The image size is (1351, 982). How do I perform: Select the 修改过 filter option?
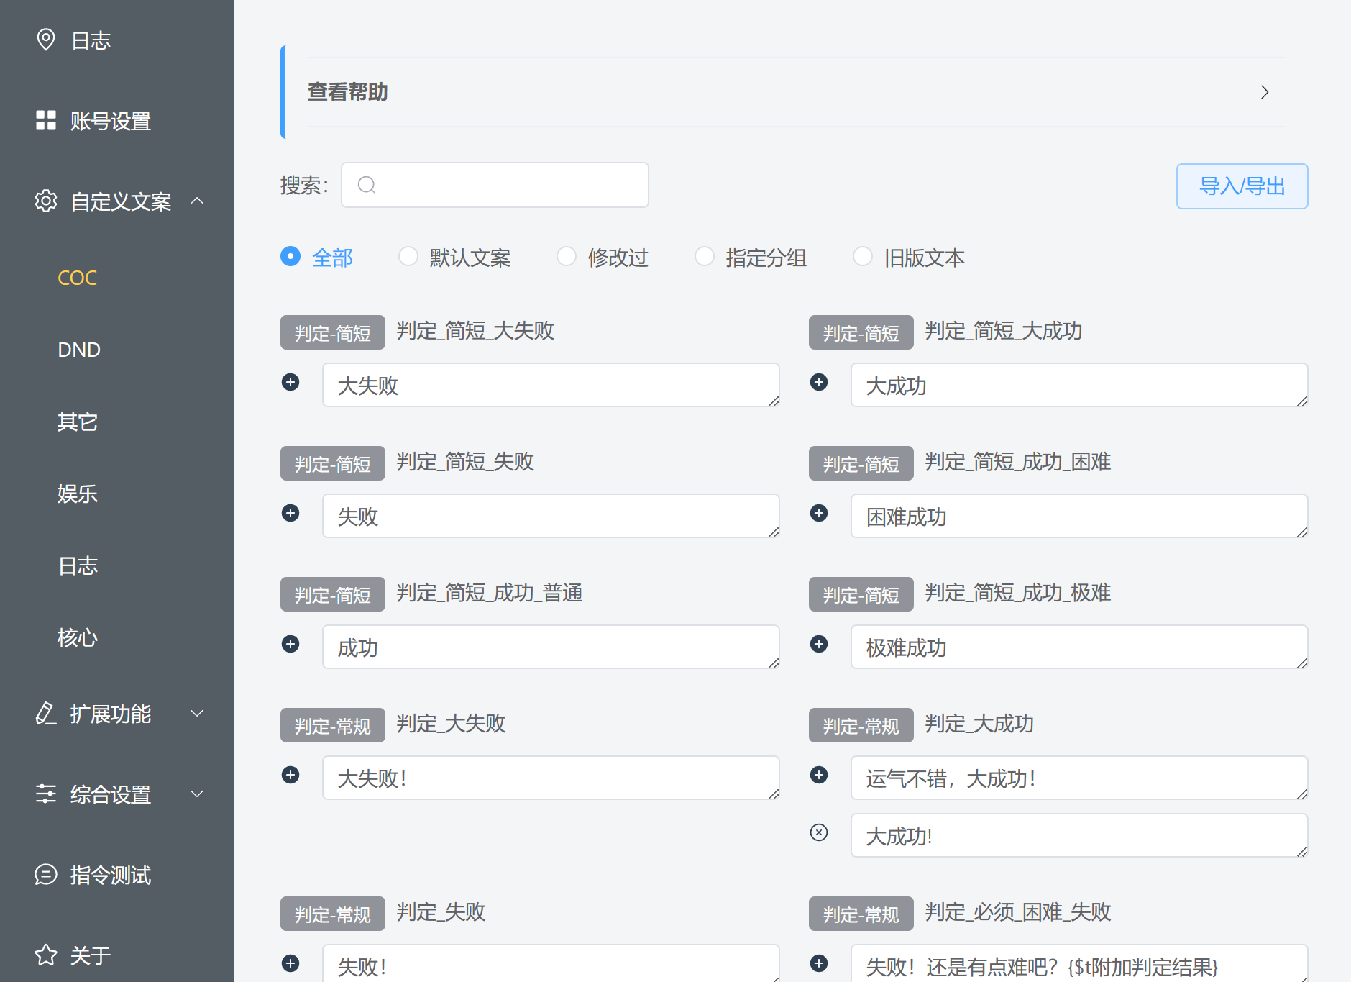[x=567, y=256]
